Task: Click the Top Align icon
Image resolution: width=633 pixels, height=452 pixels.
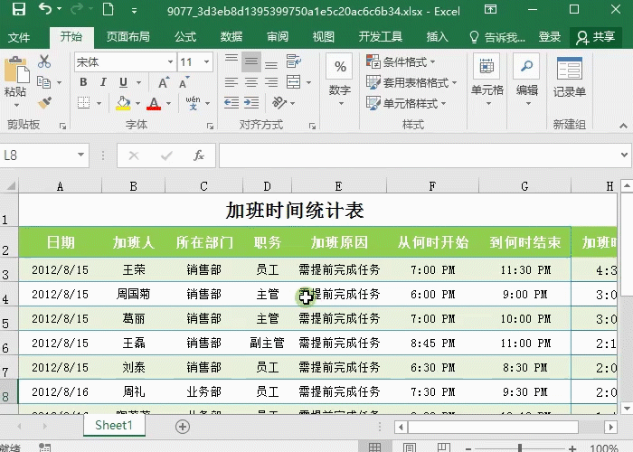Action: point(231,61)
